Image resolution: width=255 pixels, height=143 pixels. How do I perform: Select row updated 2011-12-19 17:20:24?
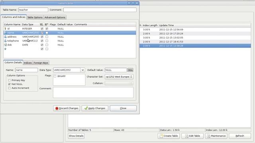pos(195,33)
